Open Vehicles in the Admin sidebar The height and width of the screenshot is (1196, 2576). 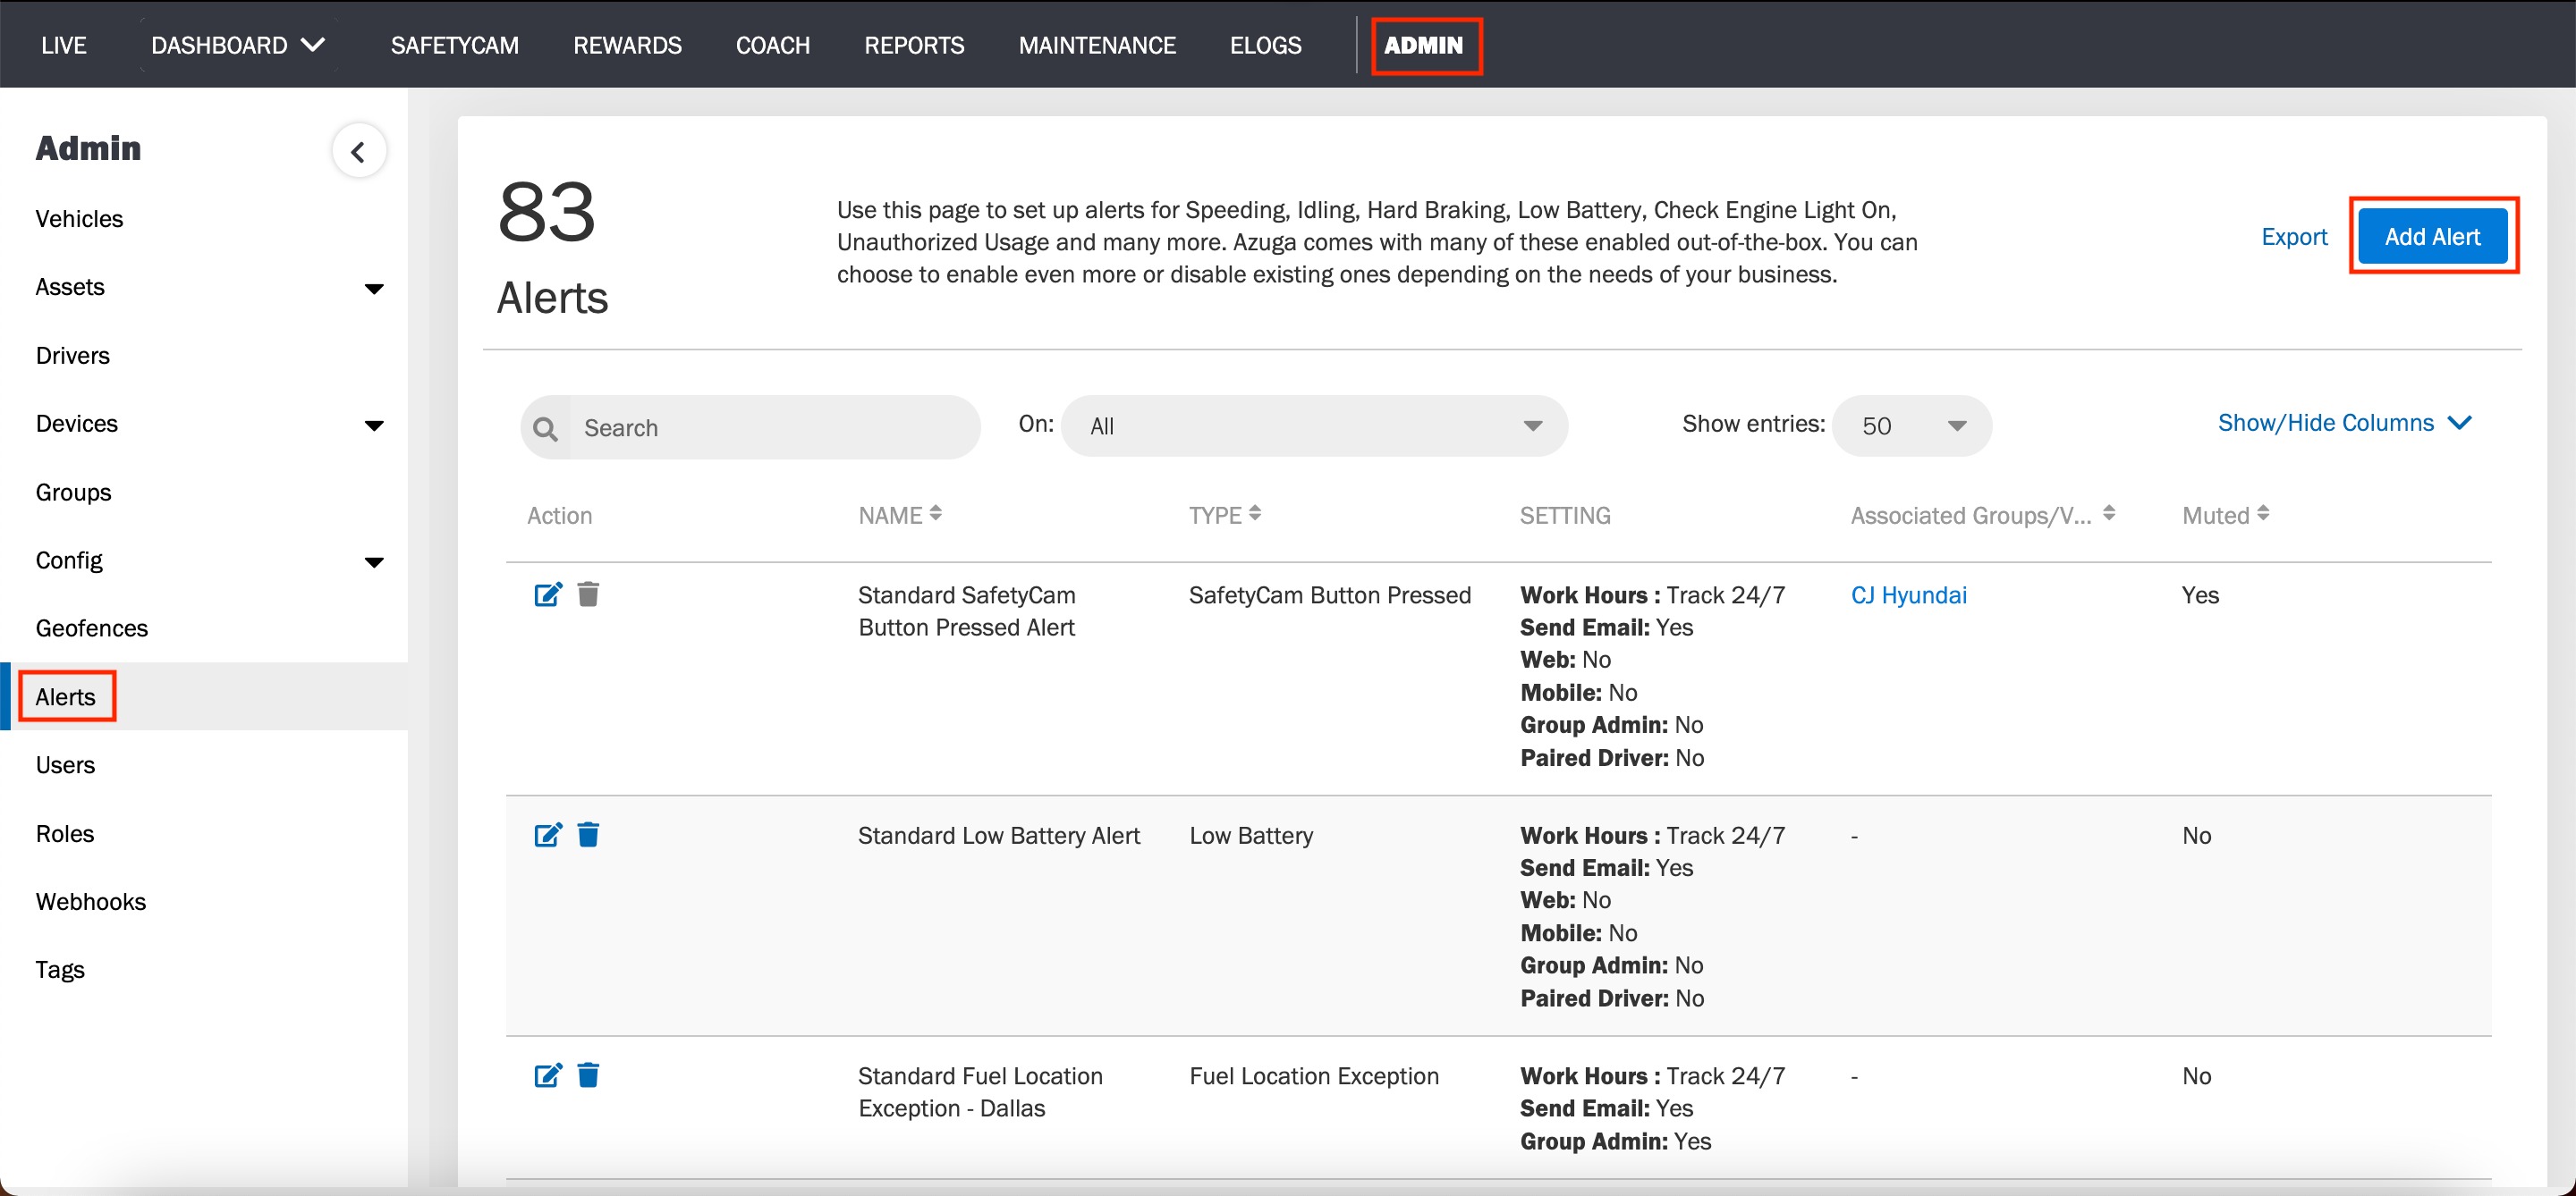click(79, 219)
